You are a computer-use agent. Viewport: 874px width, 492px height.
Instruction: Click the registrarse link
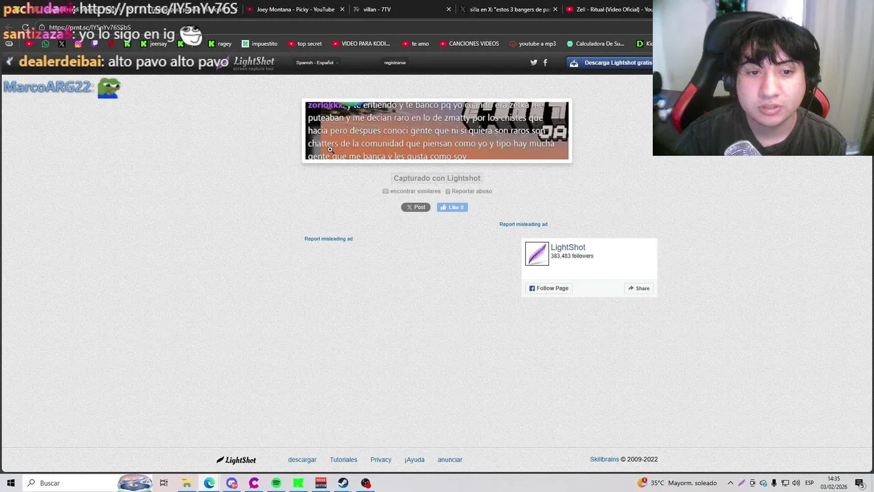[x=395, y=62]
